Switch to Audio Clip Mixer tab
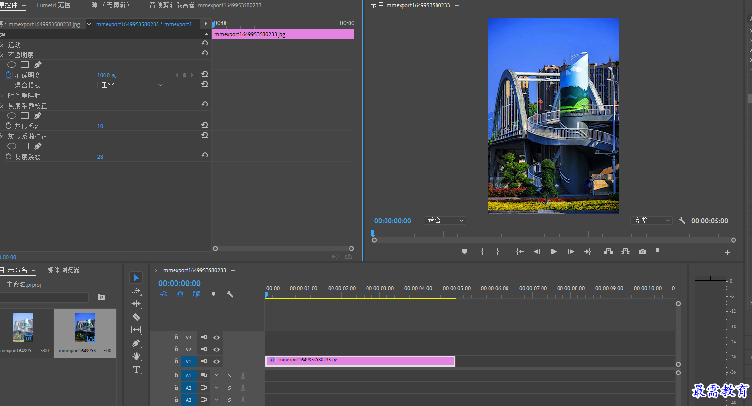Screen dimensions: 752x406 205,5
